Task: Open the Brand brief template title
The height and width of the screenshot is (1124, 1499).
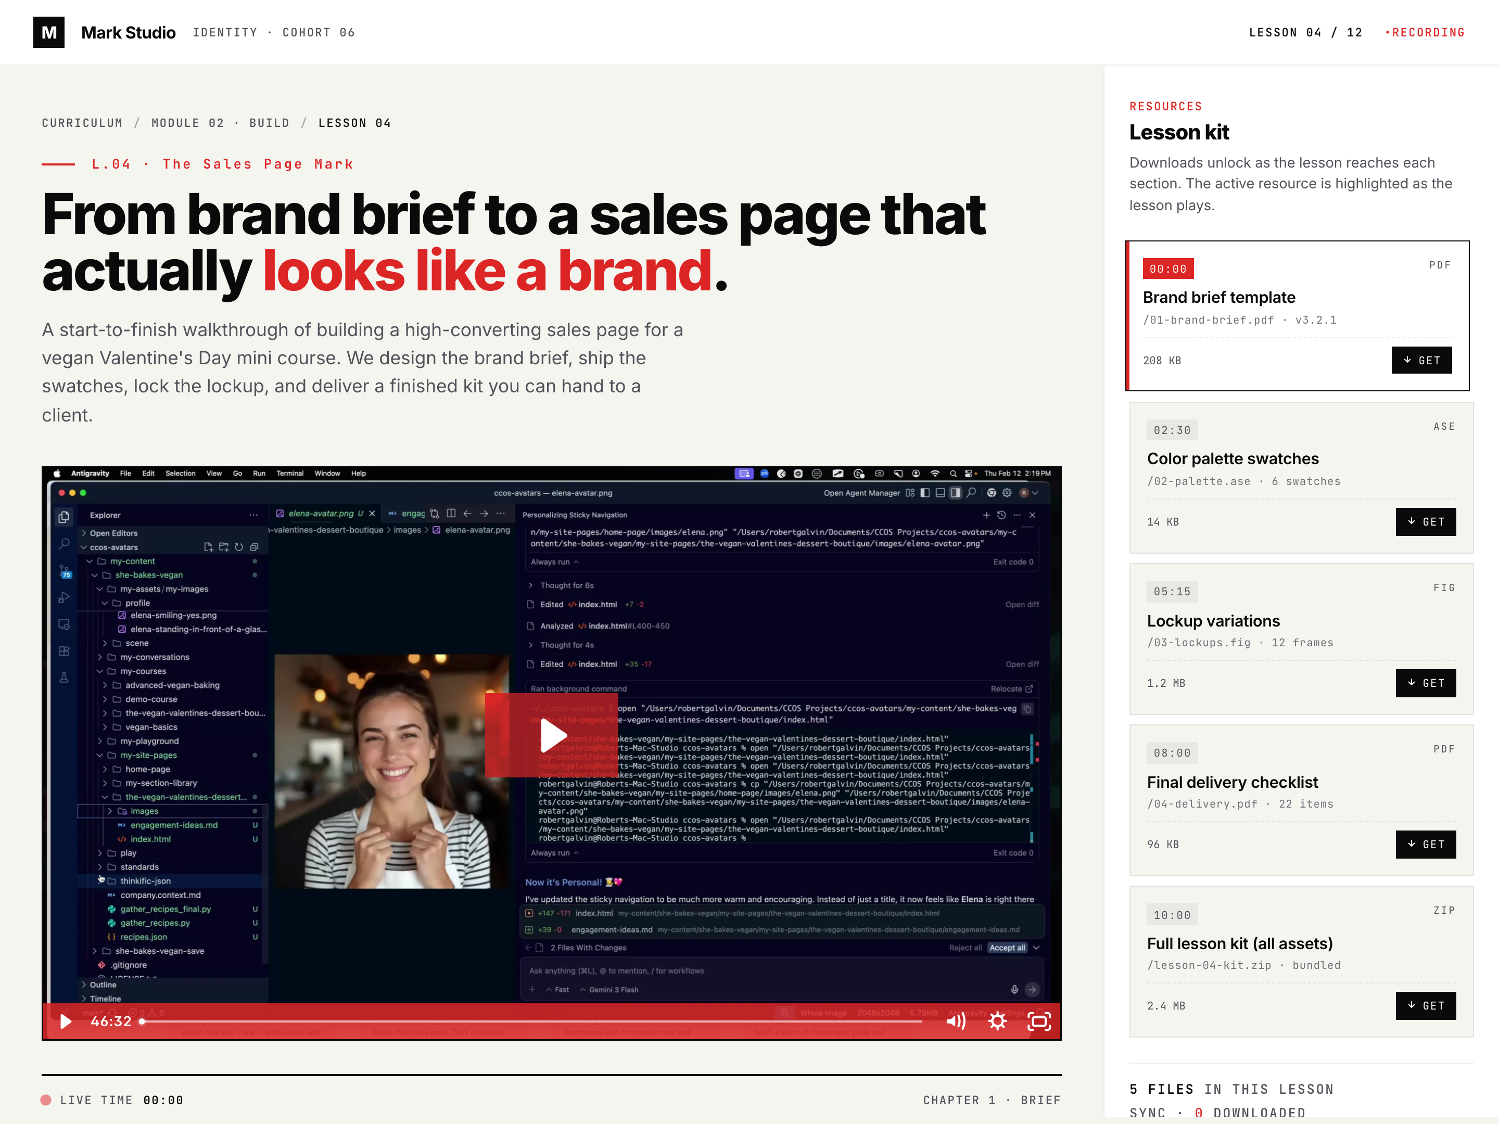Action: (x=1219, y=298)
